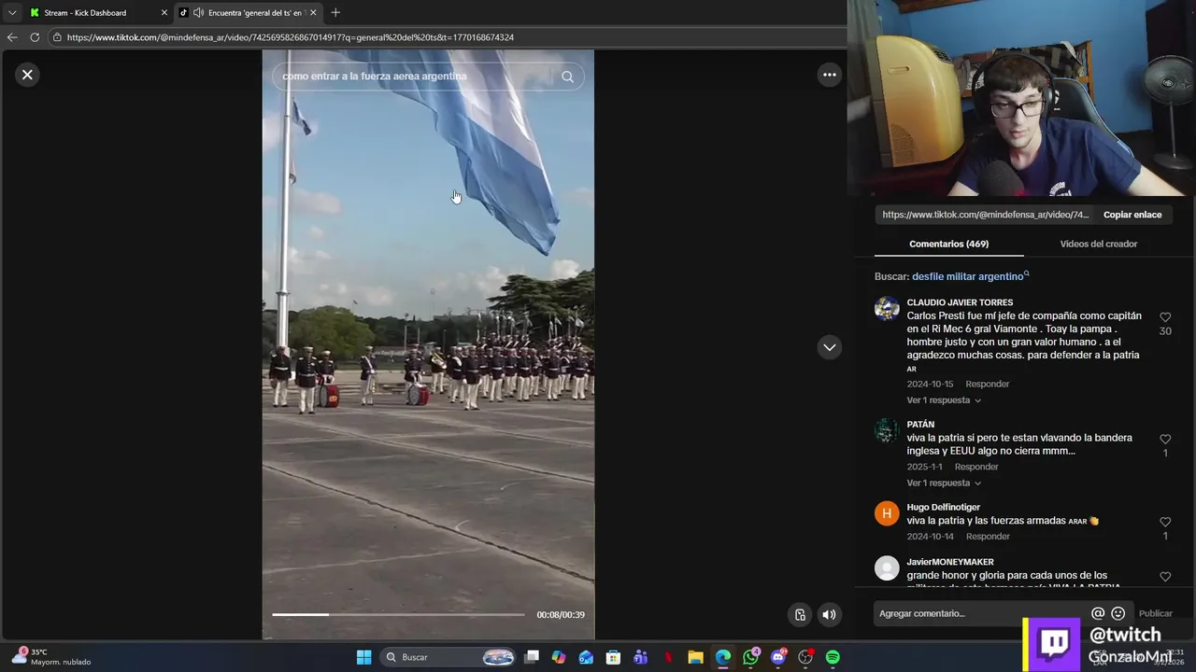
Task: Like PATÁN's comment with the heart
Action: point(1165,439)
